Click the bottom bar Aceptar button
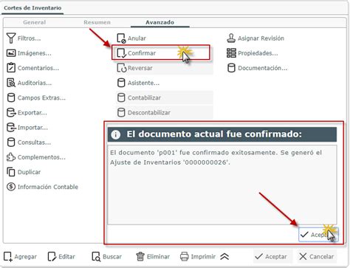The height and width of the screenshot is (268, 350). click(272, 256)
